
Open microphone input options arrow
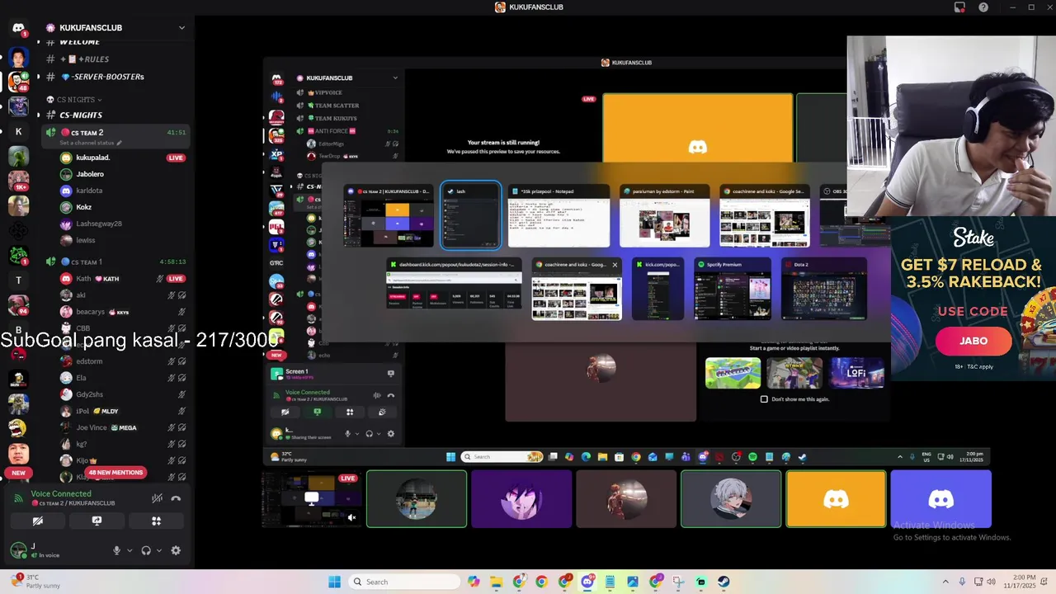tap(130, 550)
